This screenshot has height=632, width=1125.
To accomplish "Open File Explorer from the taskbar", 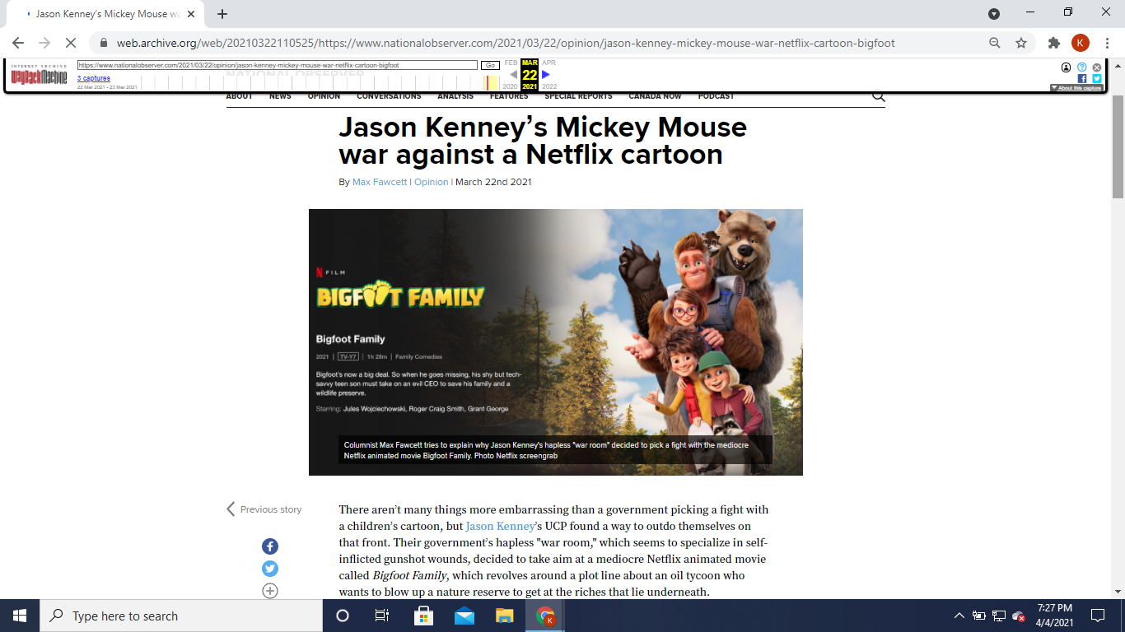I will 504,616.
